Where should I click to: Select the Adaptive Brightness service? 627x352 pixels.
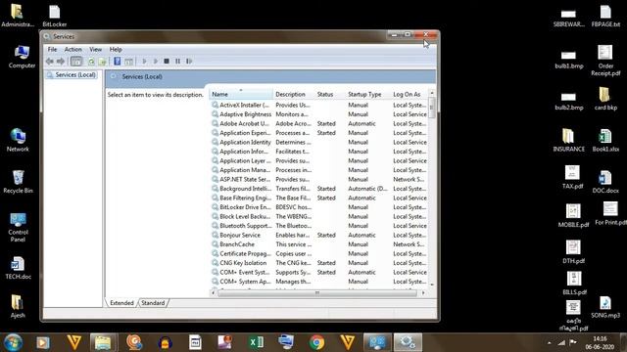coord(318,114)
